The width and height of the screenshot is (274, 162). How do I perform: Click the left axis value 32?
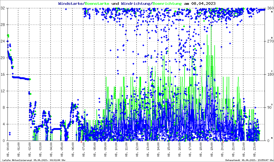[3, 8]
